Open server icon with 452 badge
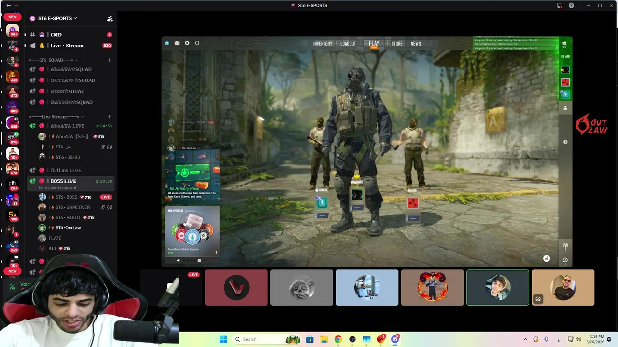The image size is (618, 347). [13, 77]
